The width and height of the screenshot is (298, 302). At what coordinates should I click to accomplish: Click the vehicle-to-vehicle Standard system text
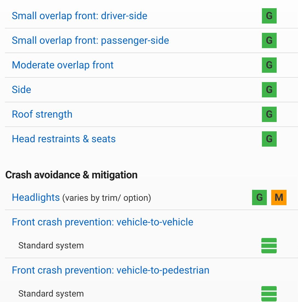coord(51,246)
